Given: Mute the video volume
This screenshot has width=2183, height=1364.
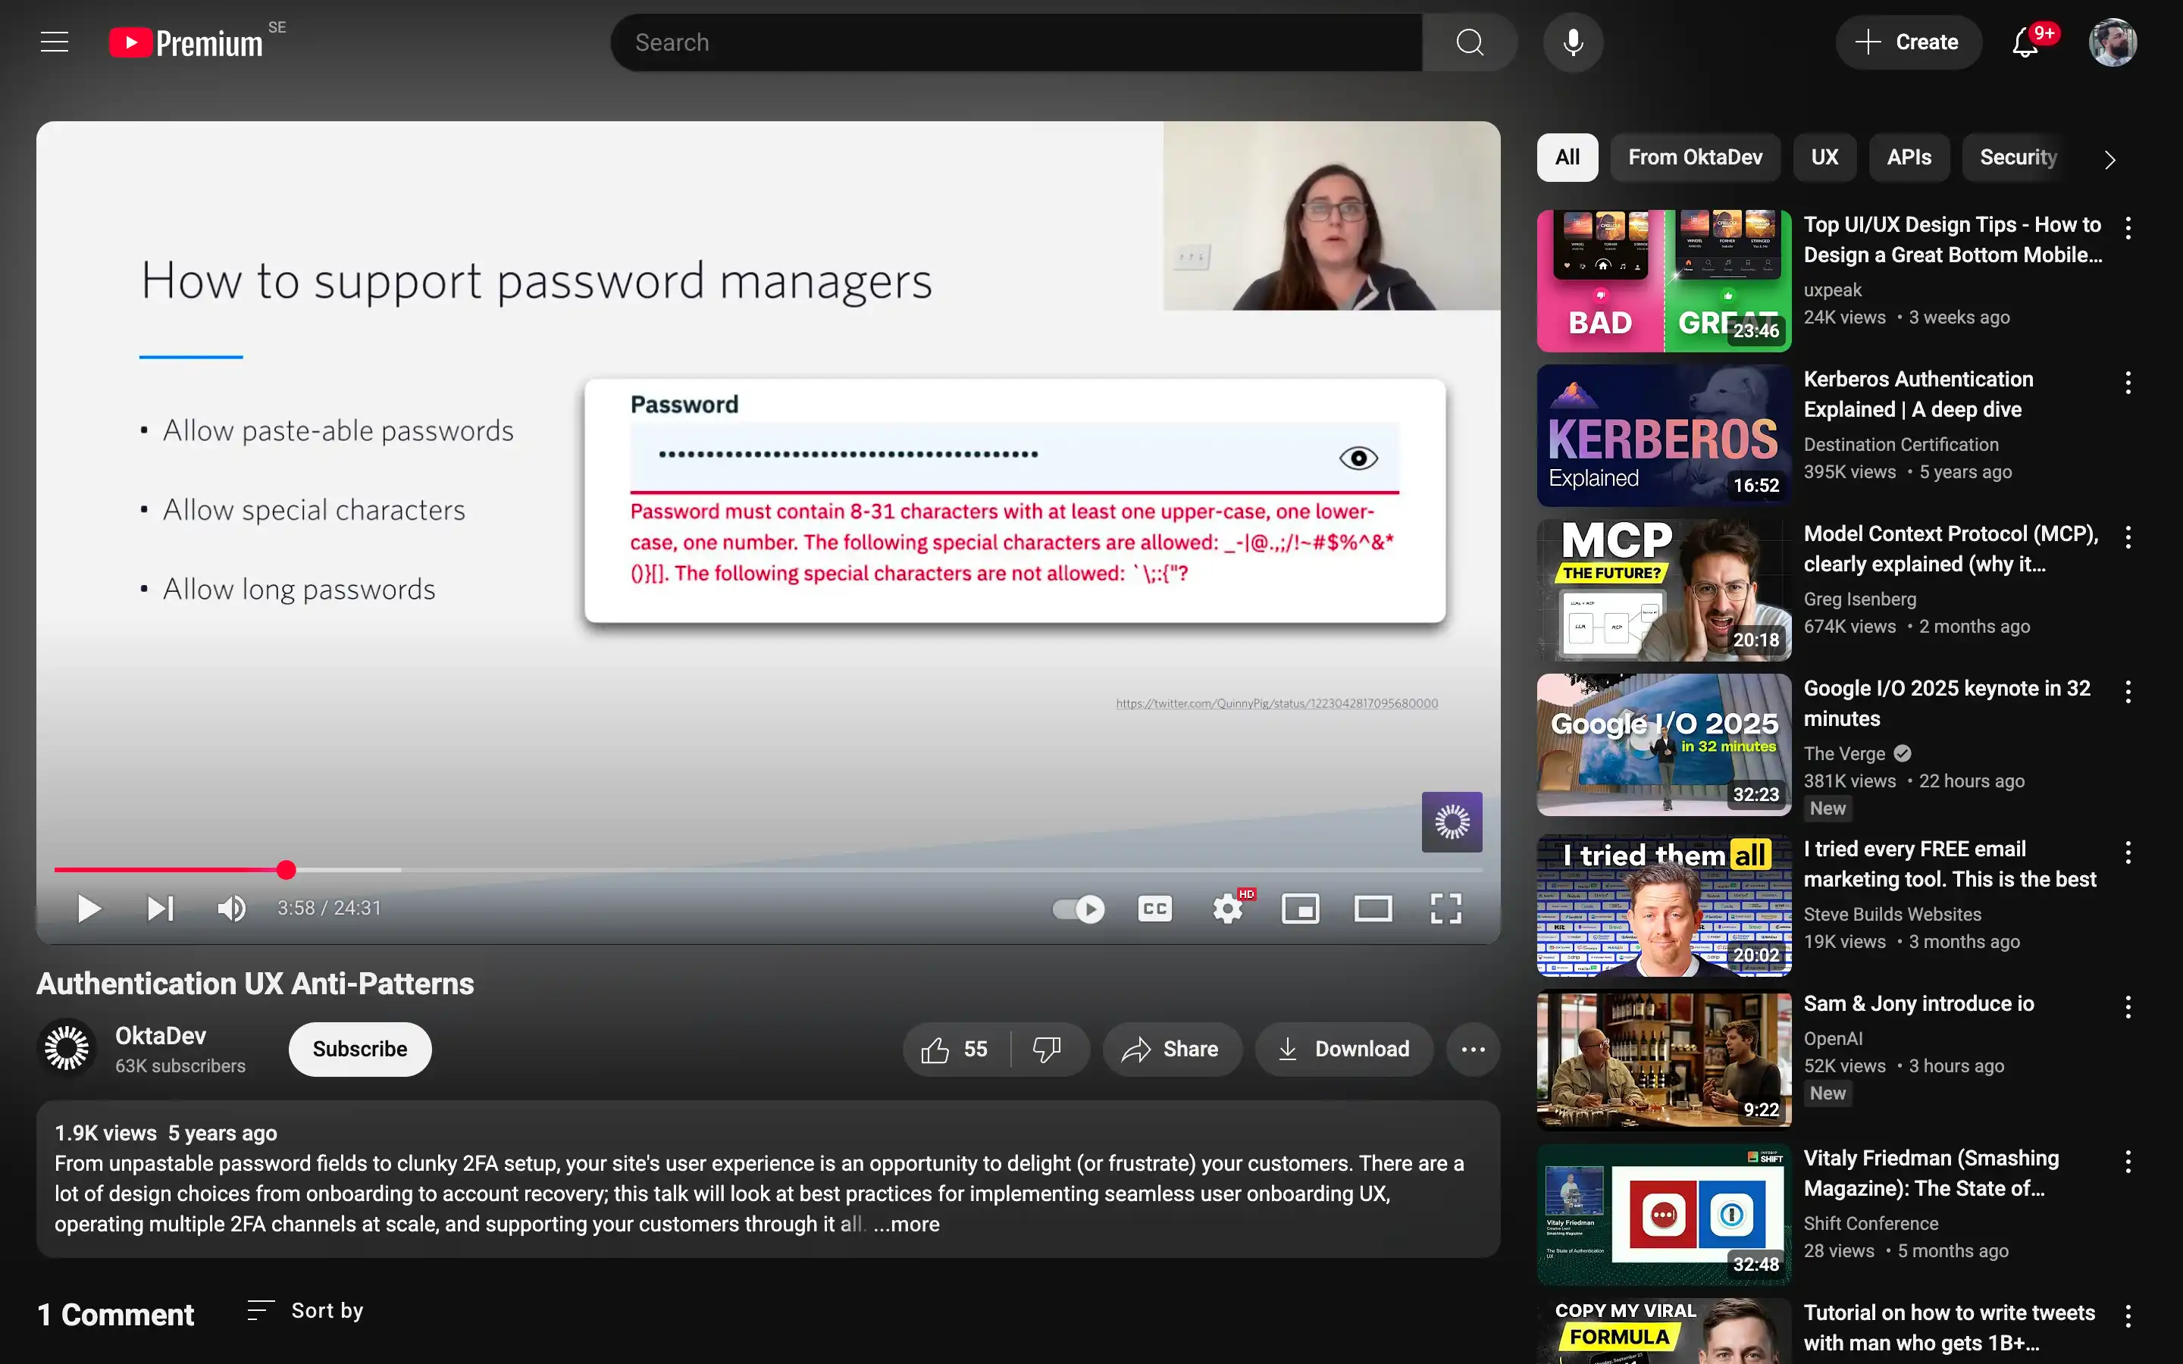Looking at the screenshot, I should 232,909.
